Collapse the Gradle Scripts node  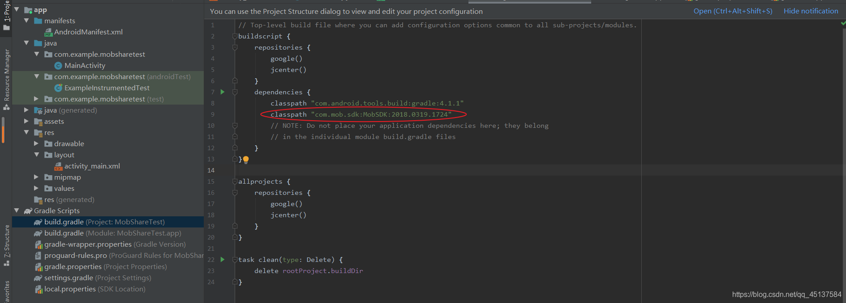(x=17, y=210)
